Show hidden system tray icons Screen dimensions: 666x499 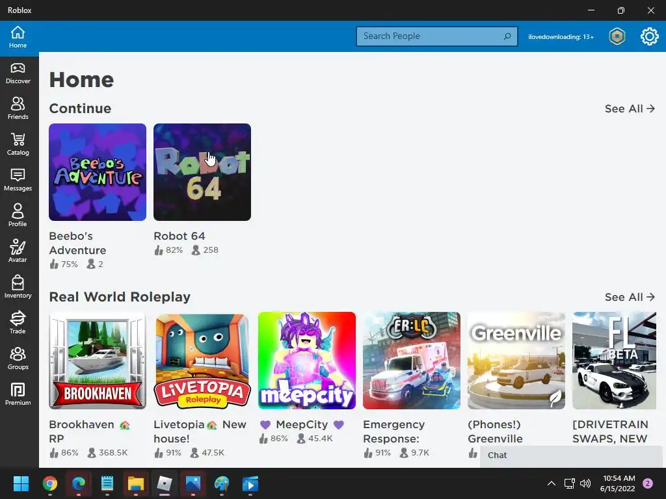552,483
